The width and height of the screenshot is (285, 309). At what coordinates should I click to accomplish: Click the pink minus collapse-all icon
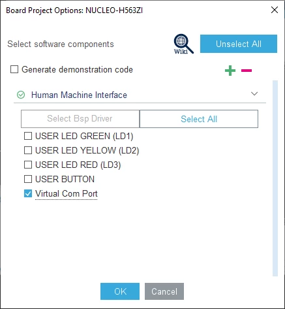pos(247,71)
